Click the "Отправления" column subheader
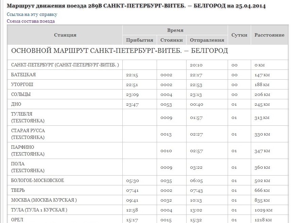Image resolution: width=297 pixels, height=223 pixels. (x=207, y=40)
